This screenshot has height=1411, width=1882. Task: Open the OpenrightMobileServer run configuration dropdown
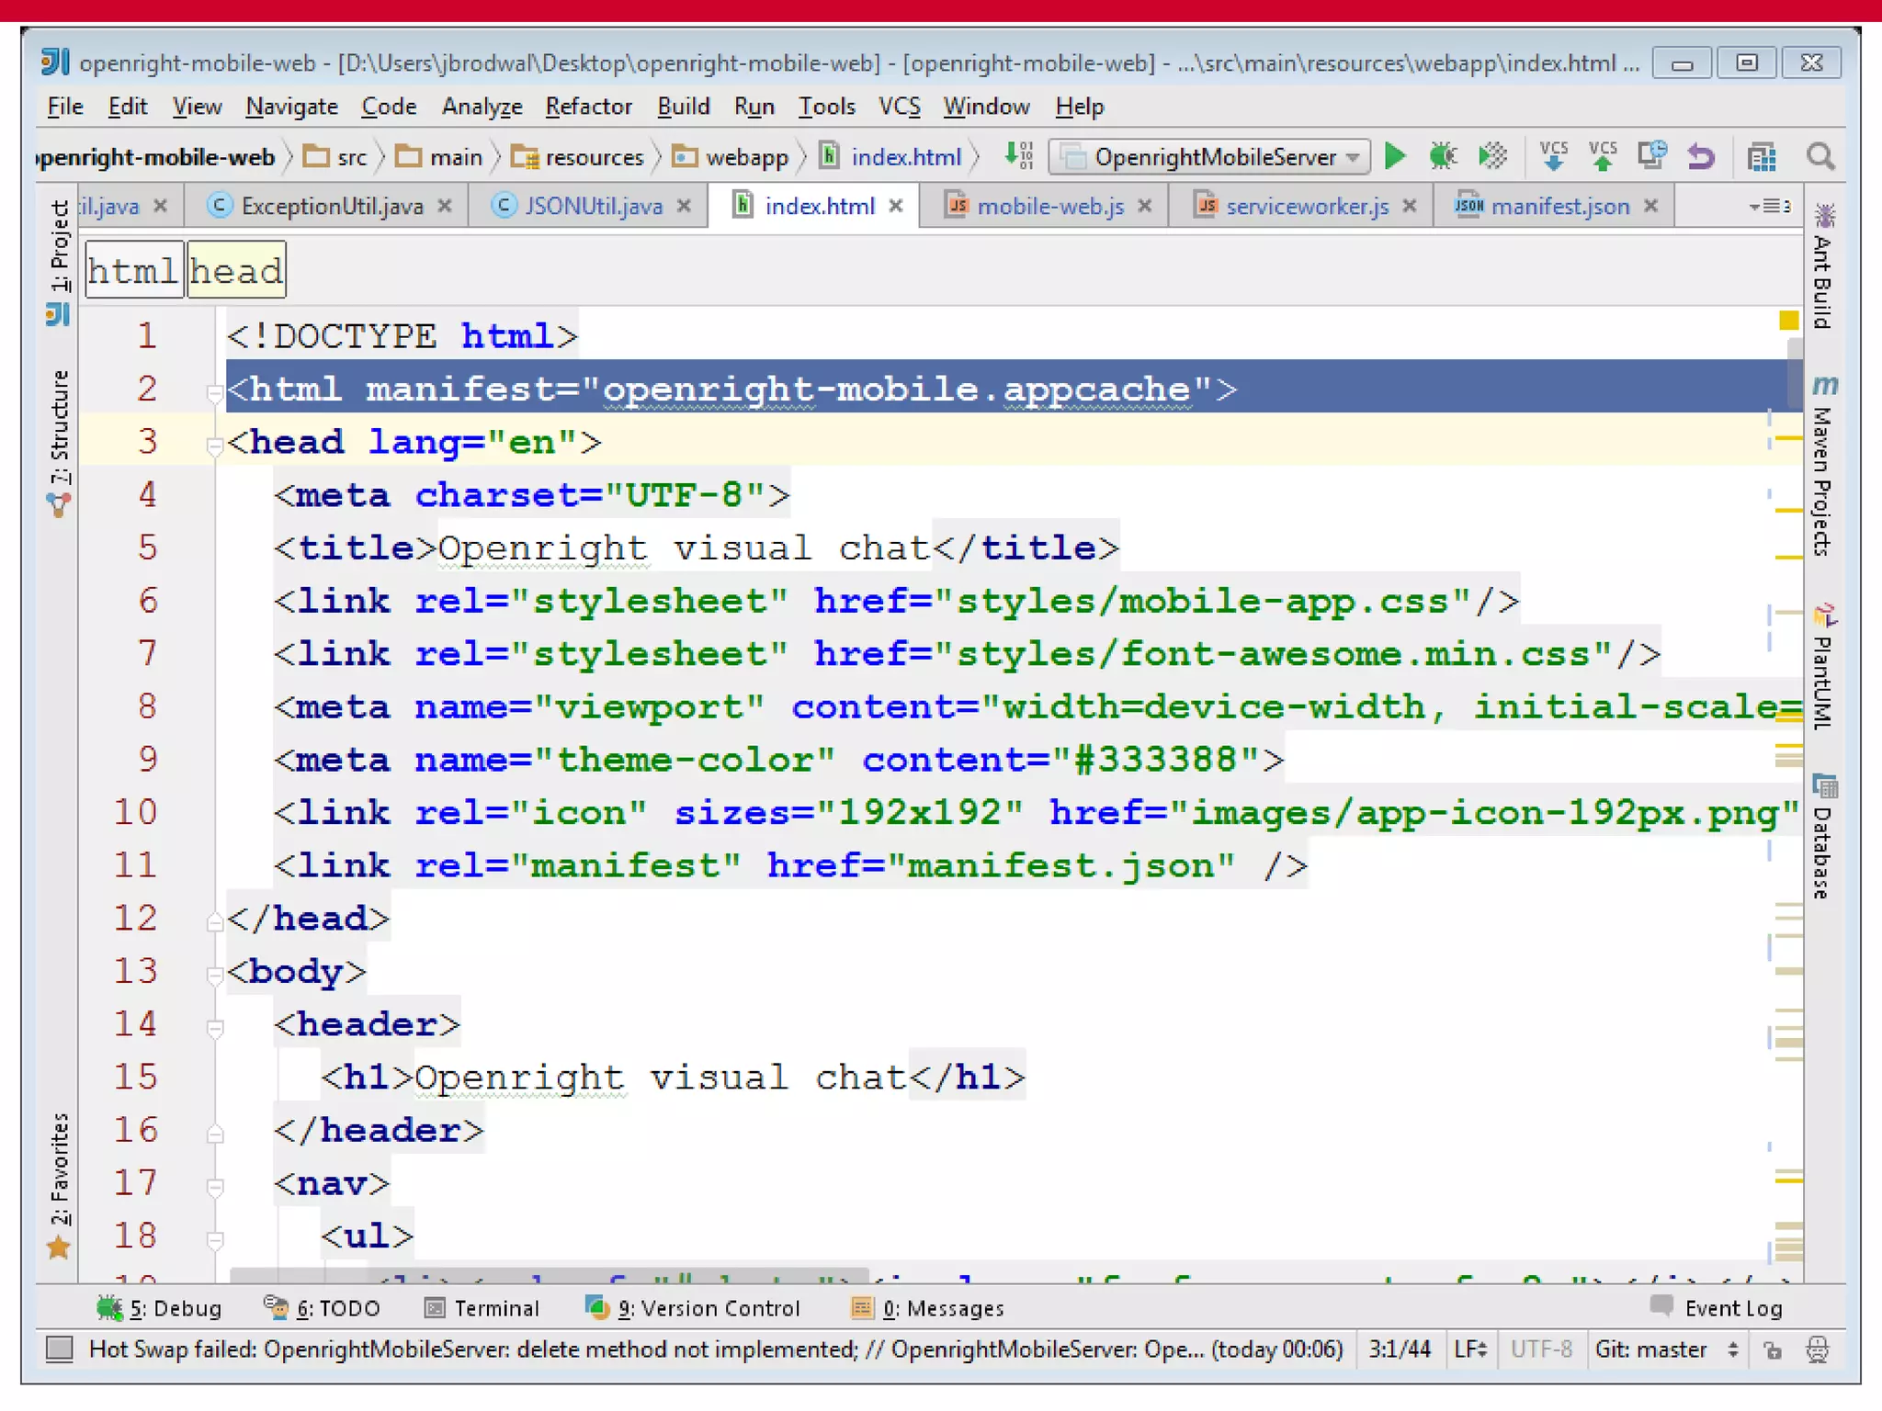click(1209, 157)
